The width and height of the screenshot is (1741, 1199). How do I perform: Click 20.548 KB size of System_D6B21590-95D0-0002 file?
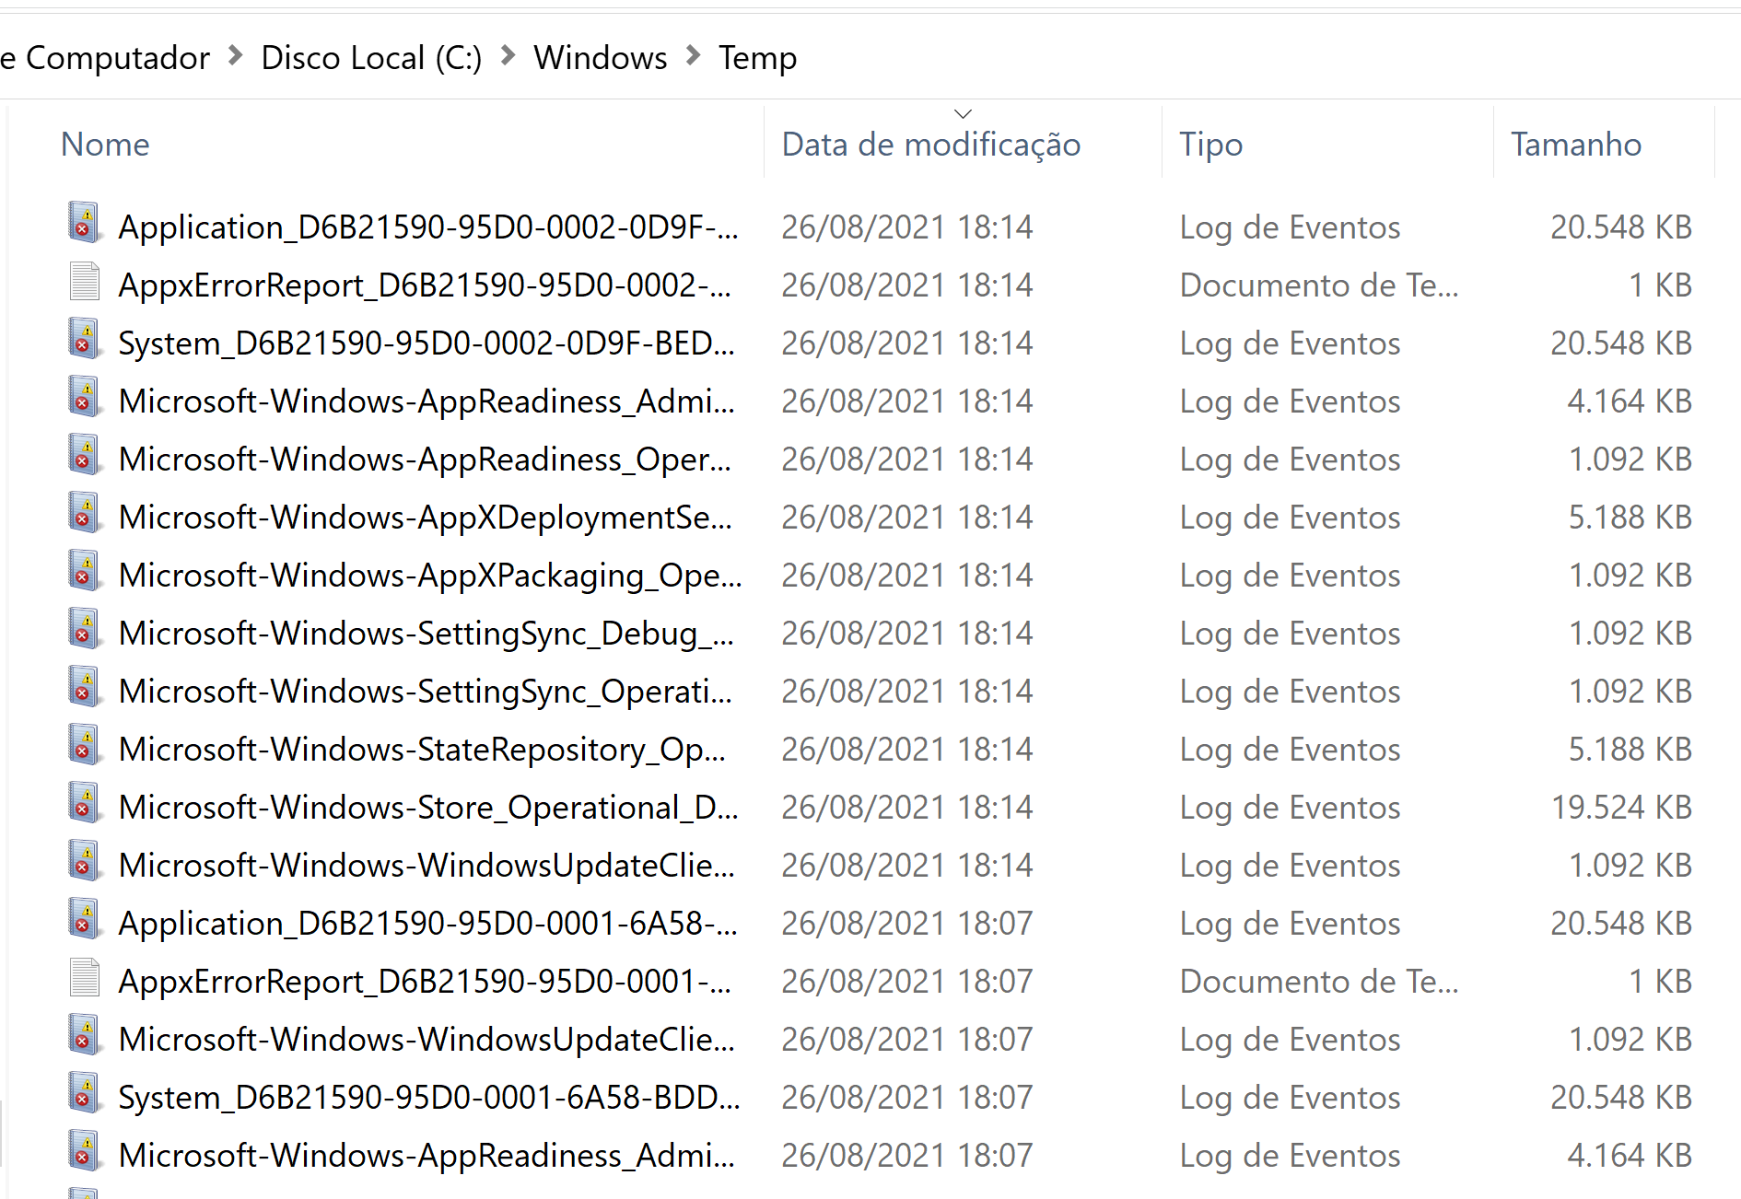click(1621, 343)
